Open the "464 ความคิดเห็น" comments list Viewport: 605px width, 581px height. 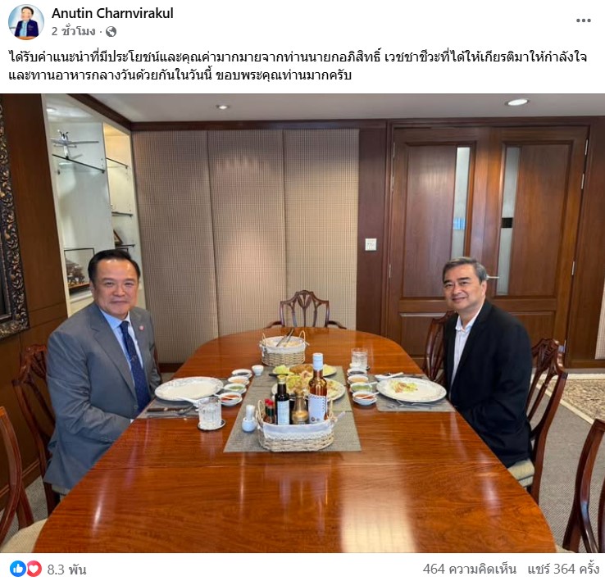[469, 569]
